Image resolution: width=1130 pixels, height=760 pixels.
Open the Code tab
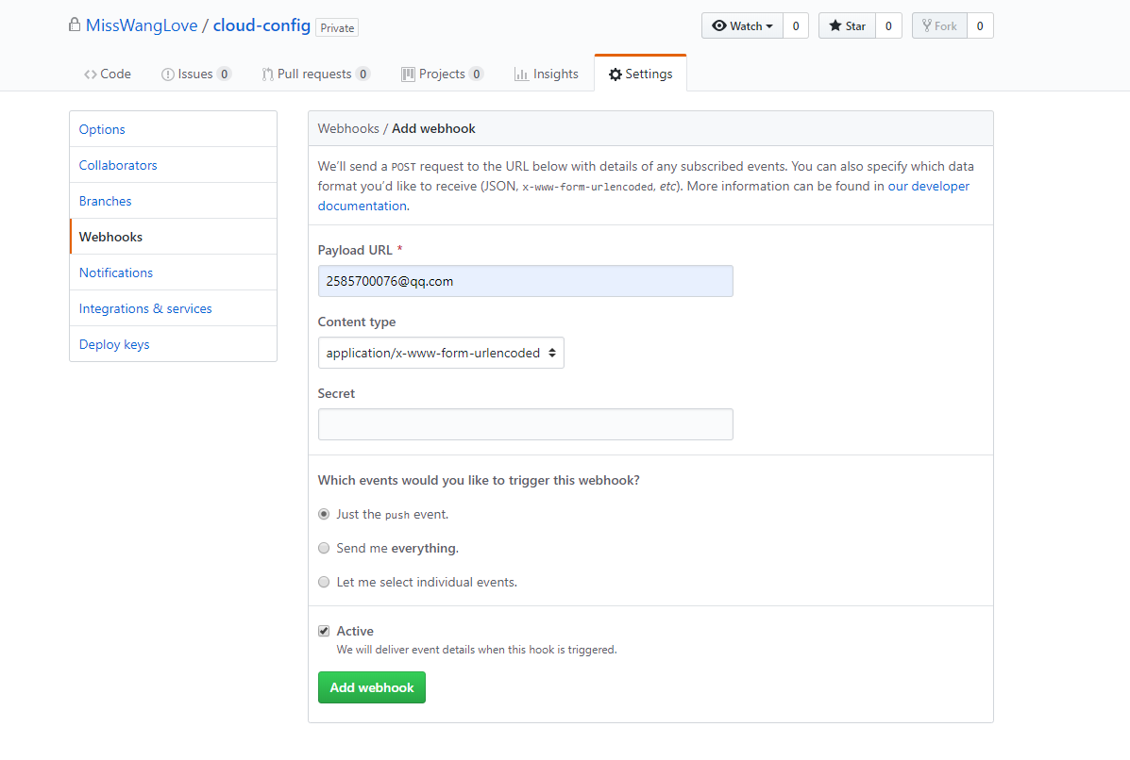[x=108, y=74]
